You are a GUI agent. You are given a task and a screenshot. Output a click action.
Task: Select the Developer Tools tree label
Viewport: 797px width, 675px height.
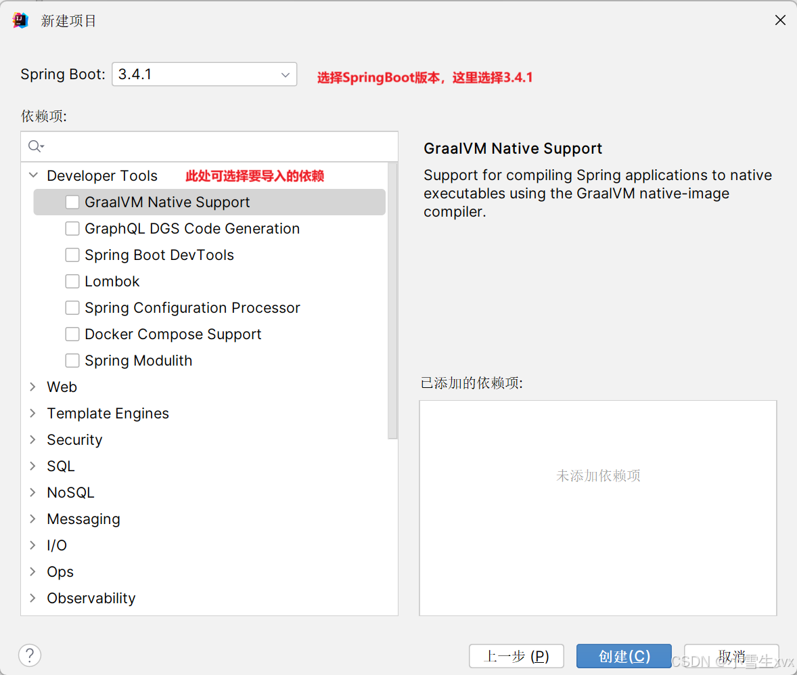point(102,175)
